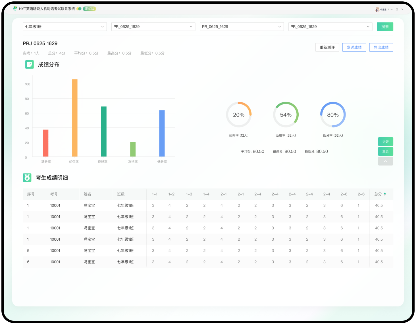Maximize the window with the square icon
The width and height of the screenshot is (416, 325).
coord(397,9)
